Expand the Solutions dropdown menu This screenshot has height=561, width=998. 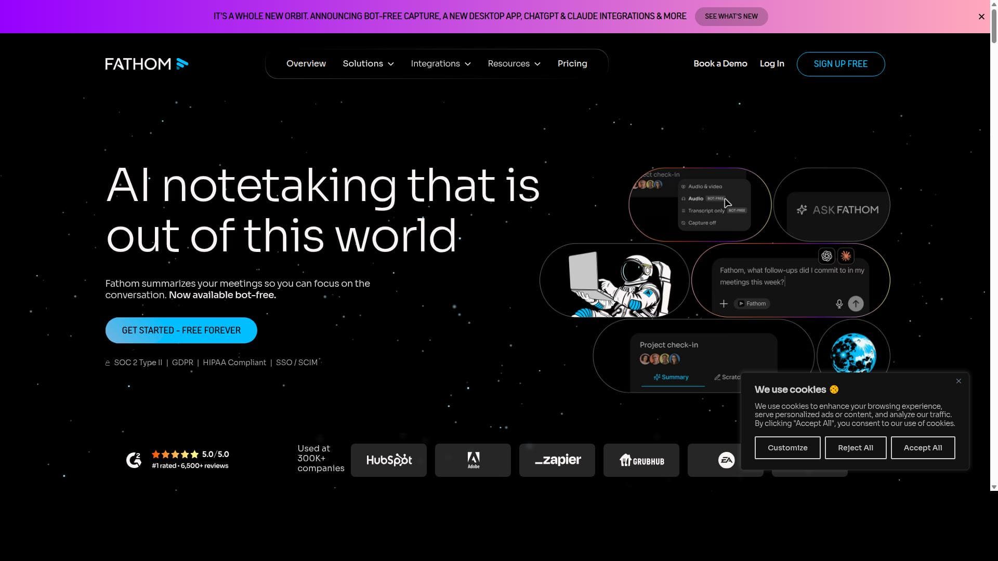click(x=368, y=64)
